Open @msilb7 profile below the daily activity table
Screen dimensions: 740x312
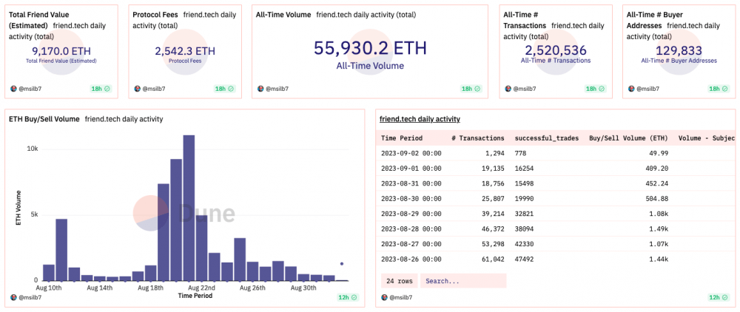(x=401, y=297)
